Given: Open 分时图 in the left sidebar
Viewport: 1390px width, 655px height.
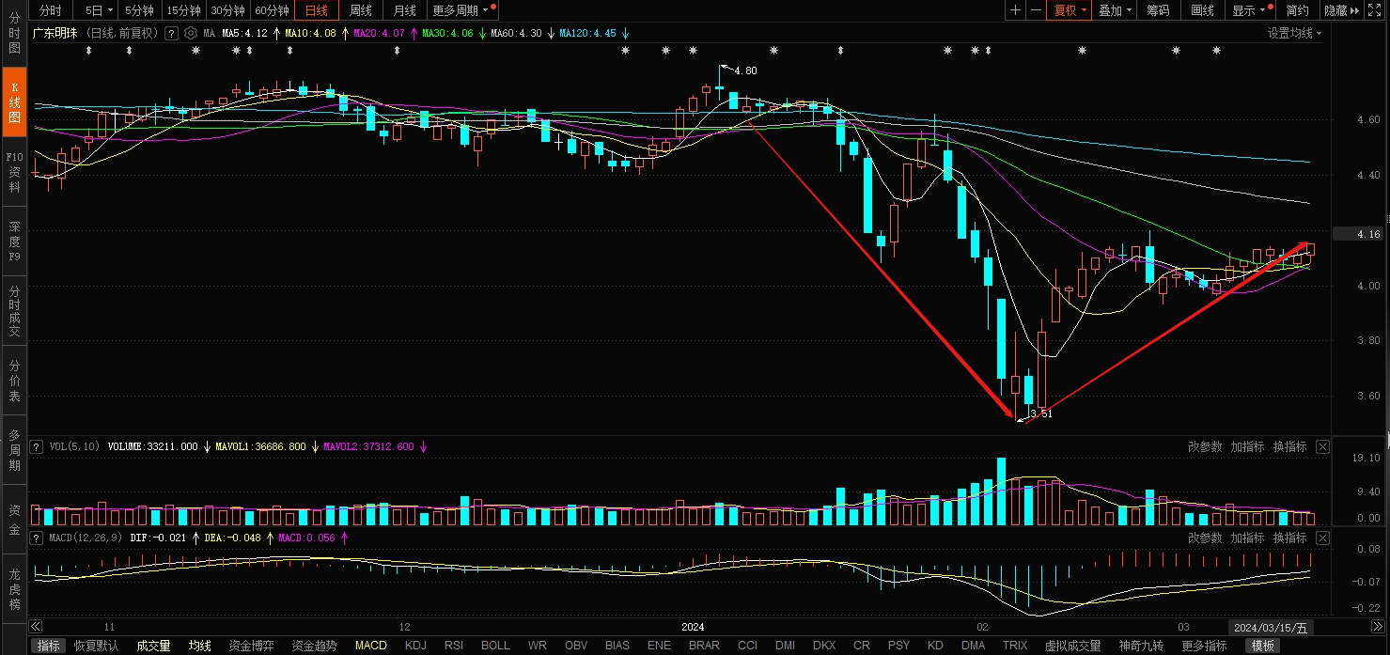Looking at the screenshot, I should [14, 33].
